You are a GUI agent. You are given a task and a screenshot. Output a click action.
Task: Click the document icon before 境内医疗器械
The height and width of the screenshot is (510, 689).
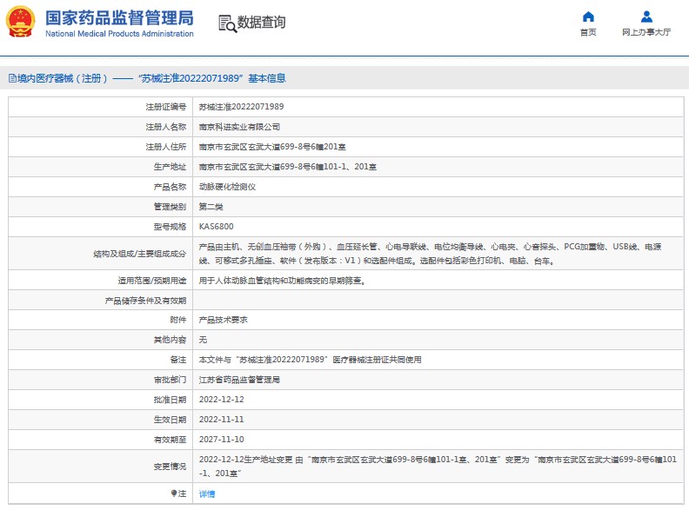click(x=10, y=78)
